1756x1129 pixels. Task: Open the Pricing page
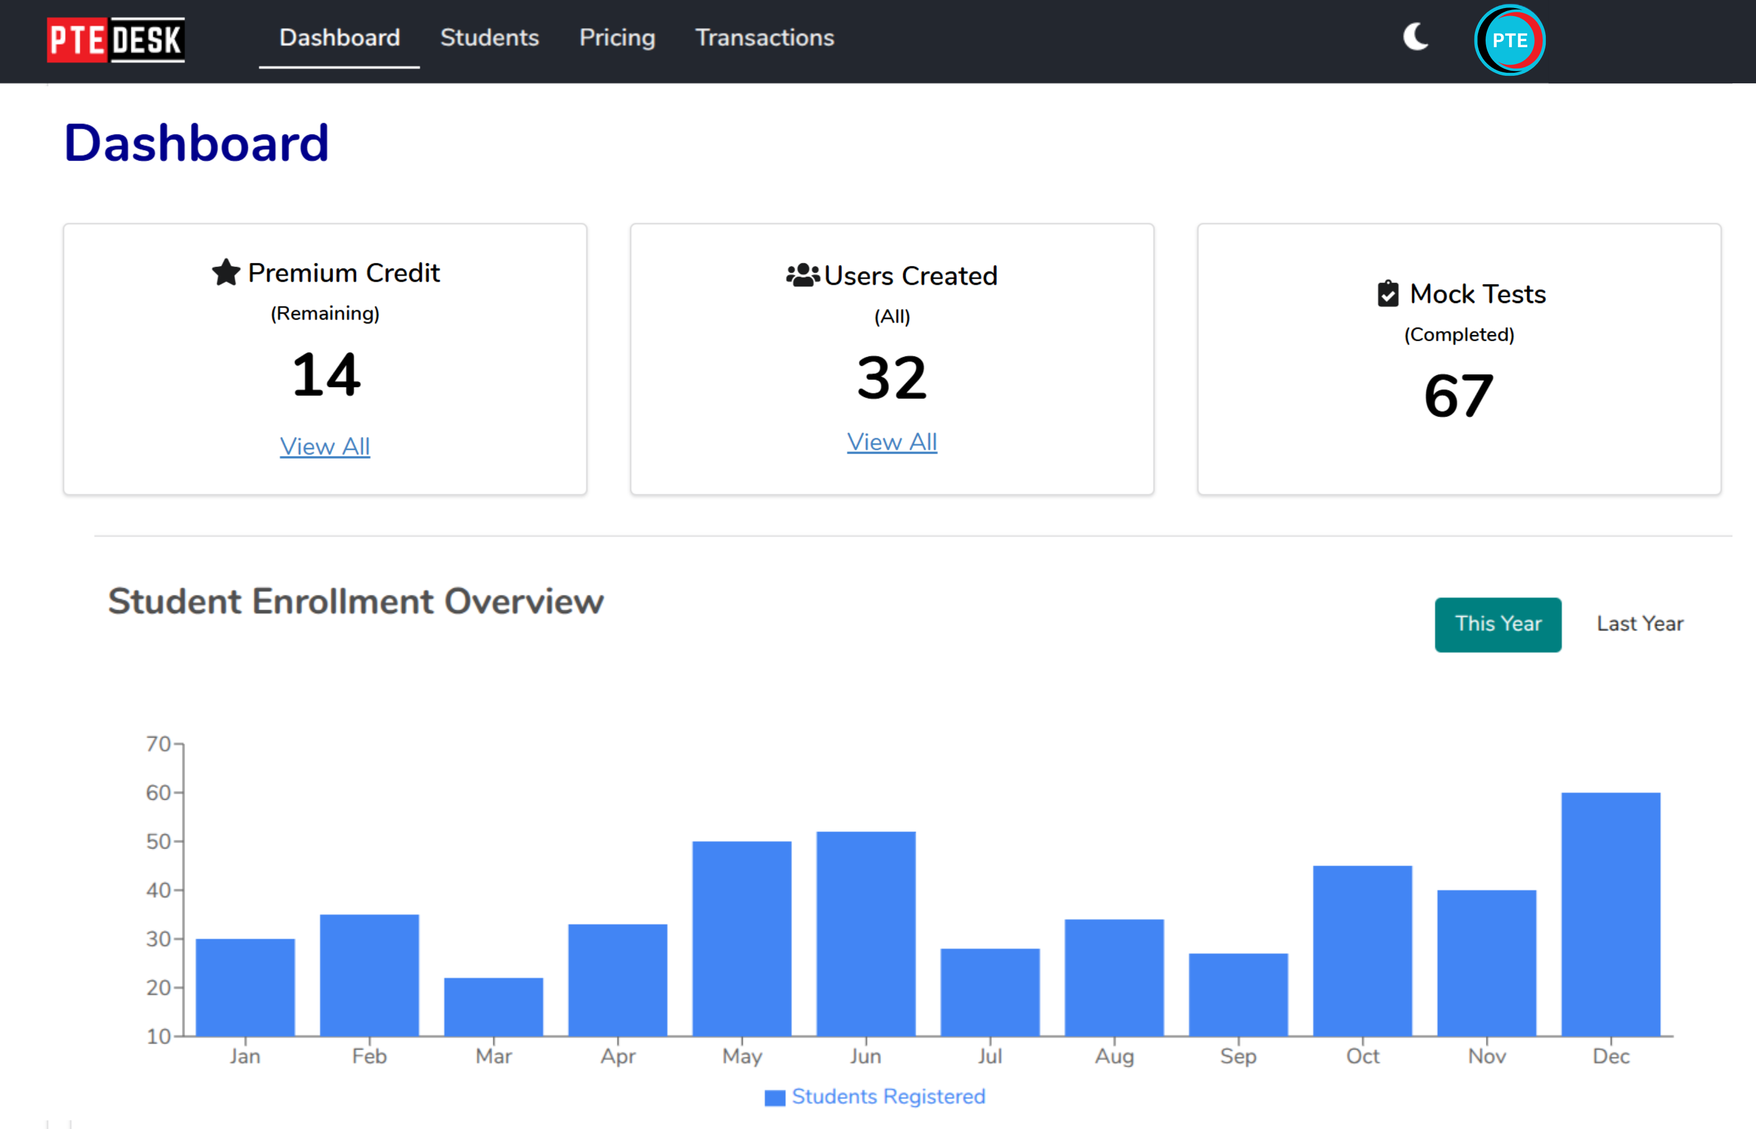pyautogui.click(x=617, y=38)
